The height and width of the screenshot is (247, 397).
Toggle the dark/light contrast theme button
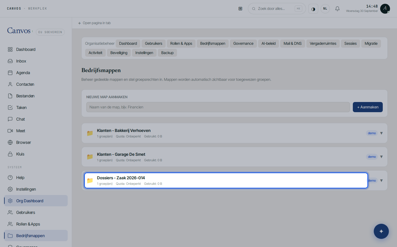click(x=313, y=9)
